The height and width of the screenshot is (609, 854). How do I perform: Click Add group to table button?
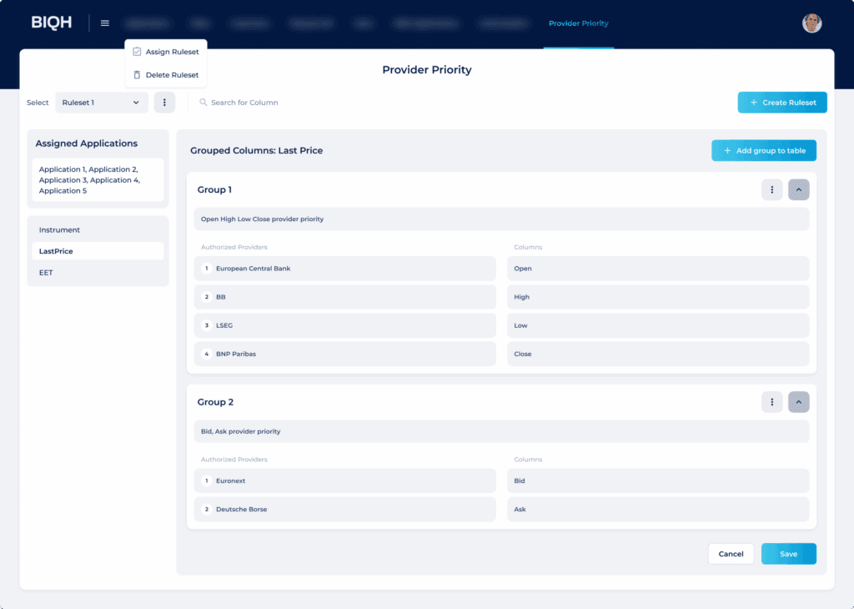coord(763,150)
